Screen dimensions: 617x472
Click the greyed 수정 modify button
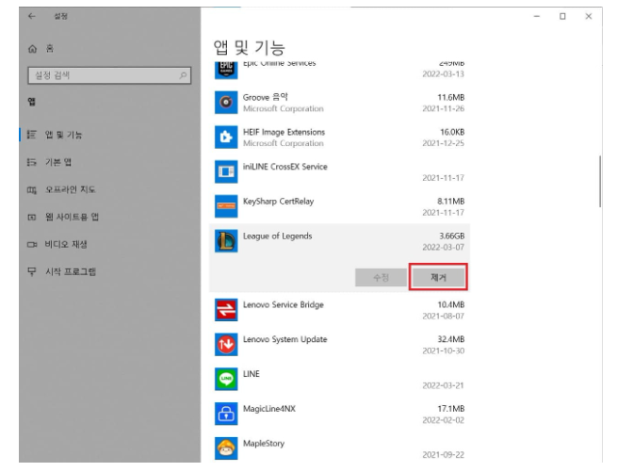[381, 278]
